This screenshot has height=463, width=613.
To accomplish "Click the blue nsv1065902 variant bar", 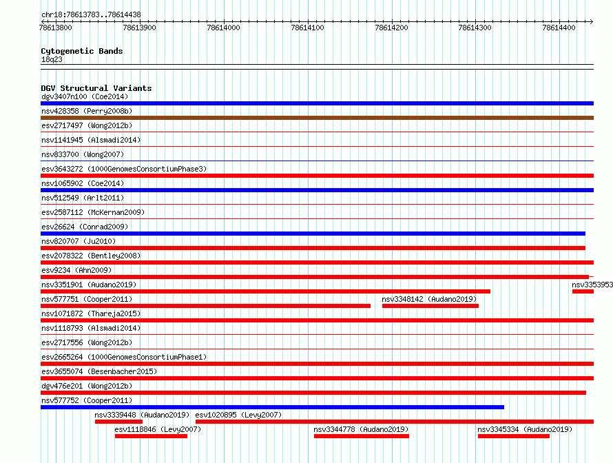I will point(317,190).
